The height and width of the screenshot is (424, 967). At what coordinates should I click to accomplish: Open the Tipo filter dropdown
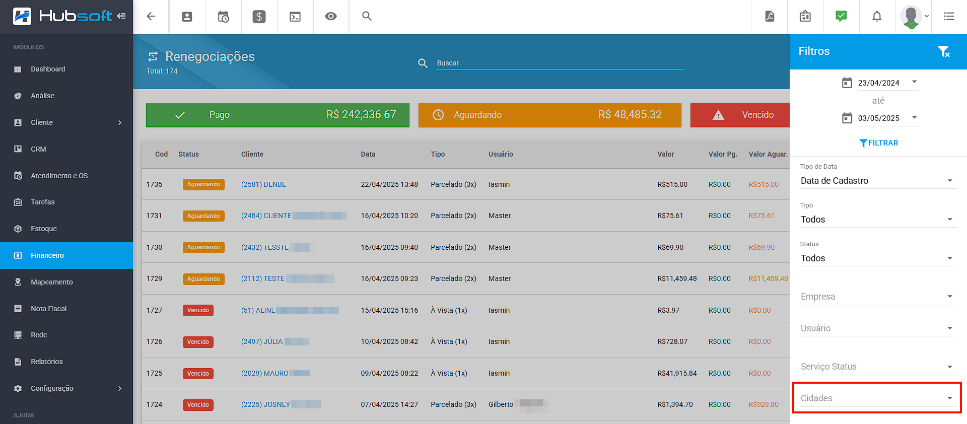[x=878, y=220]
